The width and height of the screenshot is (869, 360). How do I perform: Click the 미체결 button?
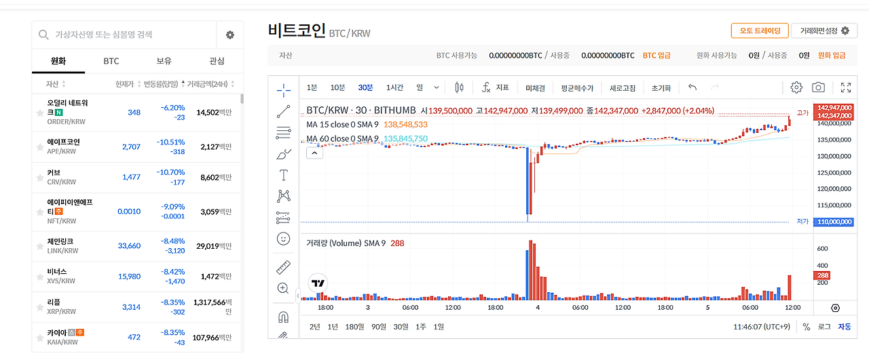pos(536,88)
